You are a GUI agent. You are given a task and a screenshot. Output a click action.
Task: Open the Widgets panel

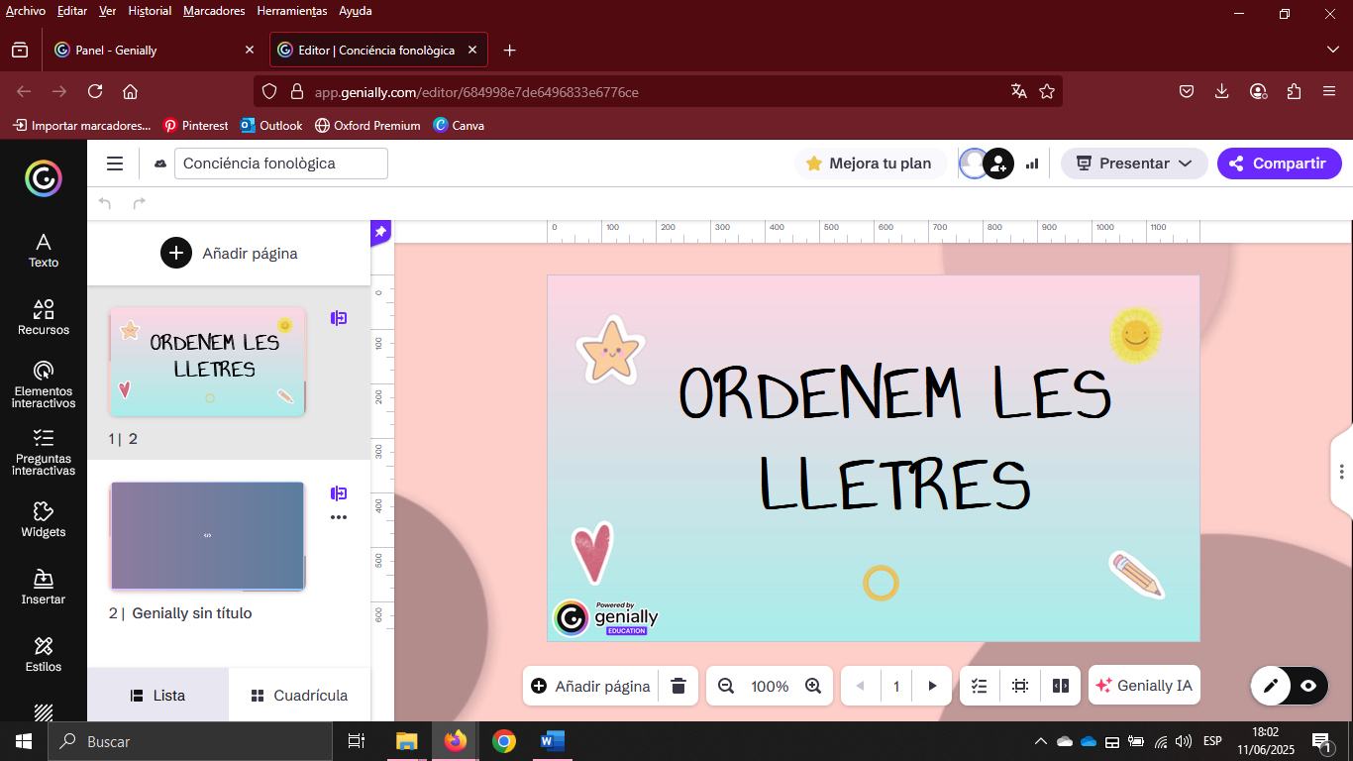point(43,519)
